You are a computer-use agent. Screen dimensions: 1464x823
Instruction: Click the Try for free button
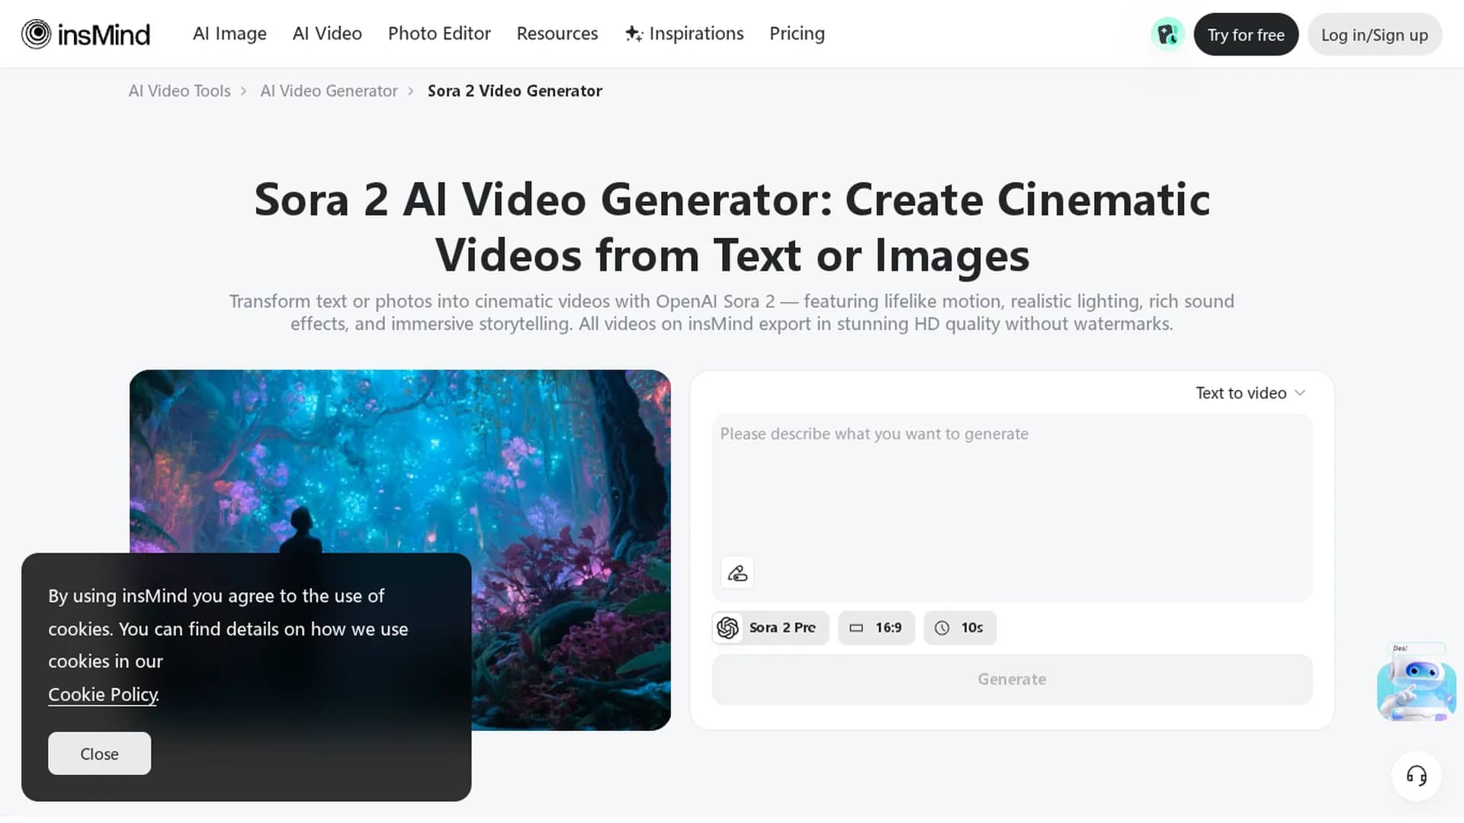[x=1246, y=34]
